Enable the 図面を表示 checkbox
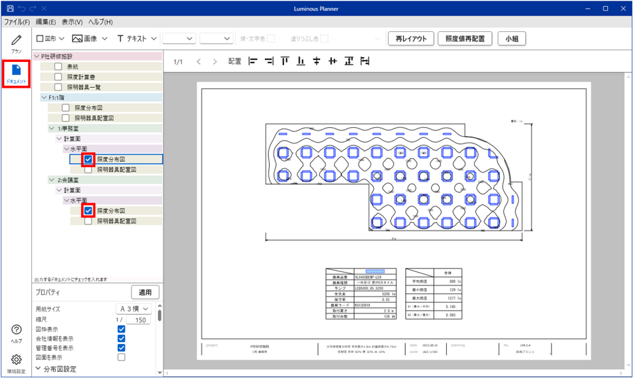 pyautogui.click(x=121, y=357)
